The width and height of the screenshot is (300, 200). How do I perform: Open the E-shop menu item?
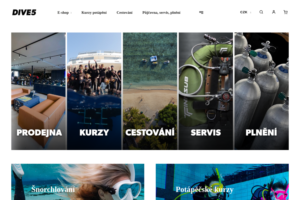(x=63, y=12)
